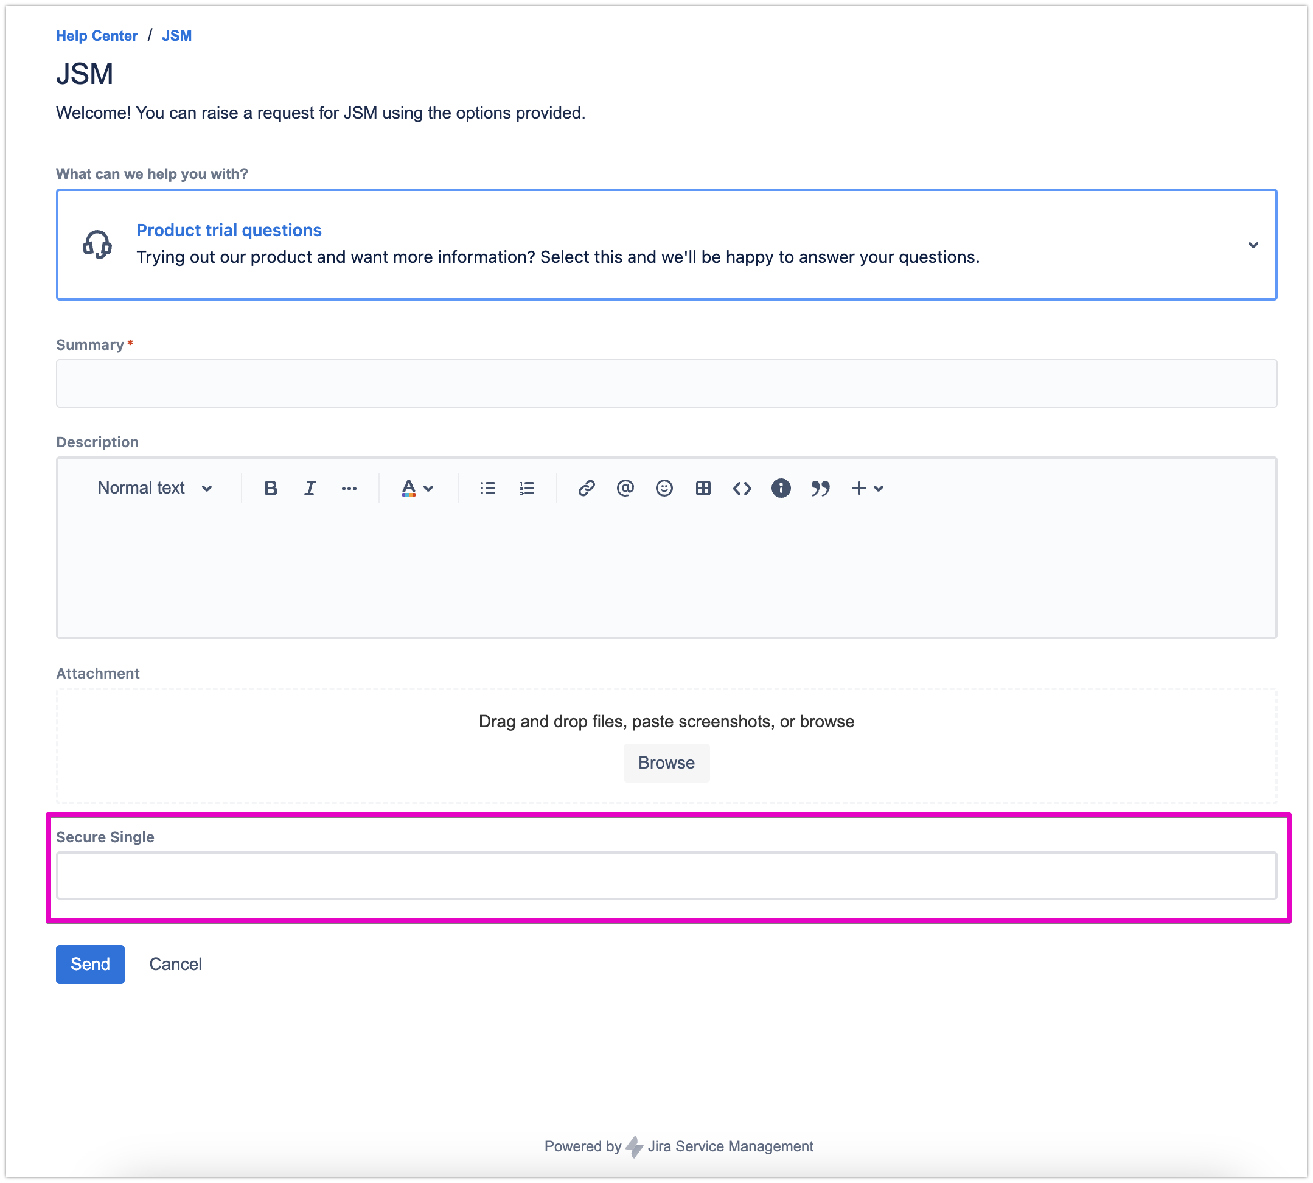Insert a block quote
Screen dimensions: 1313x1183
click(821, 488)
